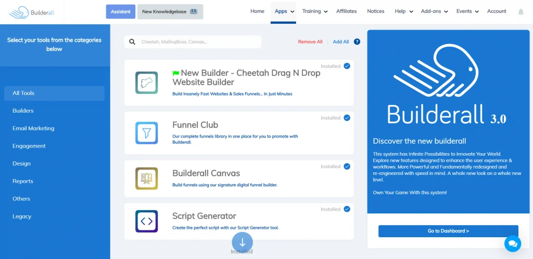Open the live chat bubble icon
533x259 pixels.
click(x=512, y=243)
